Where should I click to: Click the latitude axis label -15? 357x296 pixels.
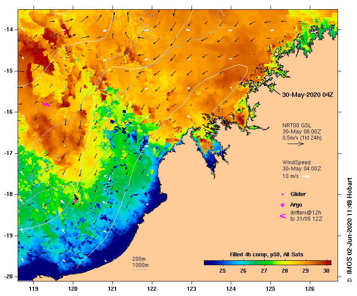[8, 71]
